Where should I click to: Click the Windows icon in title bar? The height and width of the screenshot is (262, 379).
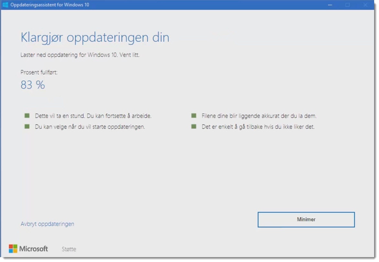(x=5, y=5)
